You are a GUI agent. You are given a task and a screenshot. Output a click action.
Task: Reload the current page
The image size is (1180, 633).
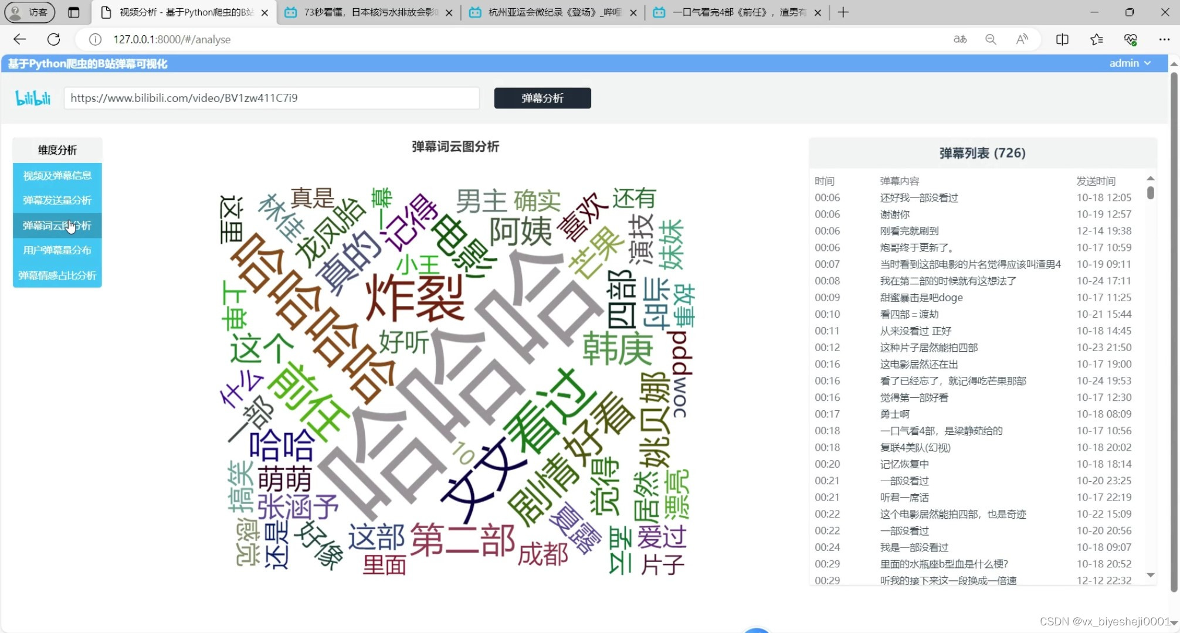coord(53,39)
